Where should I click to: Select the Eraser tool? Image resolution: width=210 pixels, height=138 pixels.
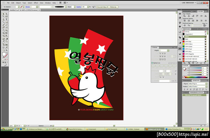pyautogui.click(x=7, y=28)
